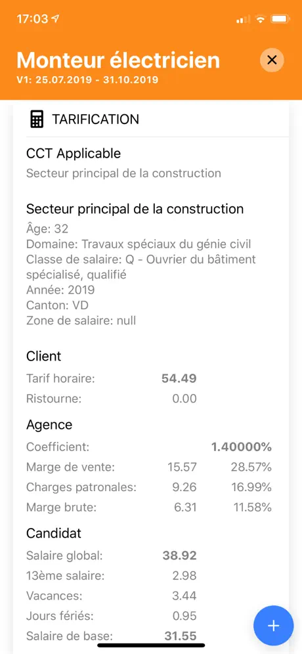Tap the calculator icon beside TARIFICATION
Viewport: 302px width, 654px height.
[x=37, y=119]
